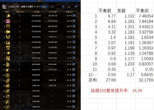
Task: Click skill icon in damage row 3
Action: 8,26
